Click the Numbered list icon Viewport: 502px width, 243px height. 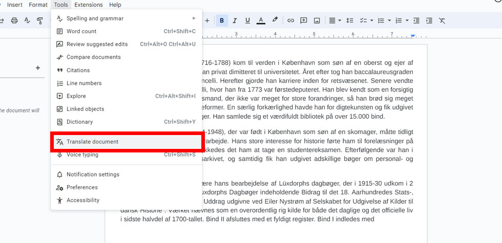coord(399,21)
